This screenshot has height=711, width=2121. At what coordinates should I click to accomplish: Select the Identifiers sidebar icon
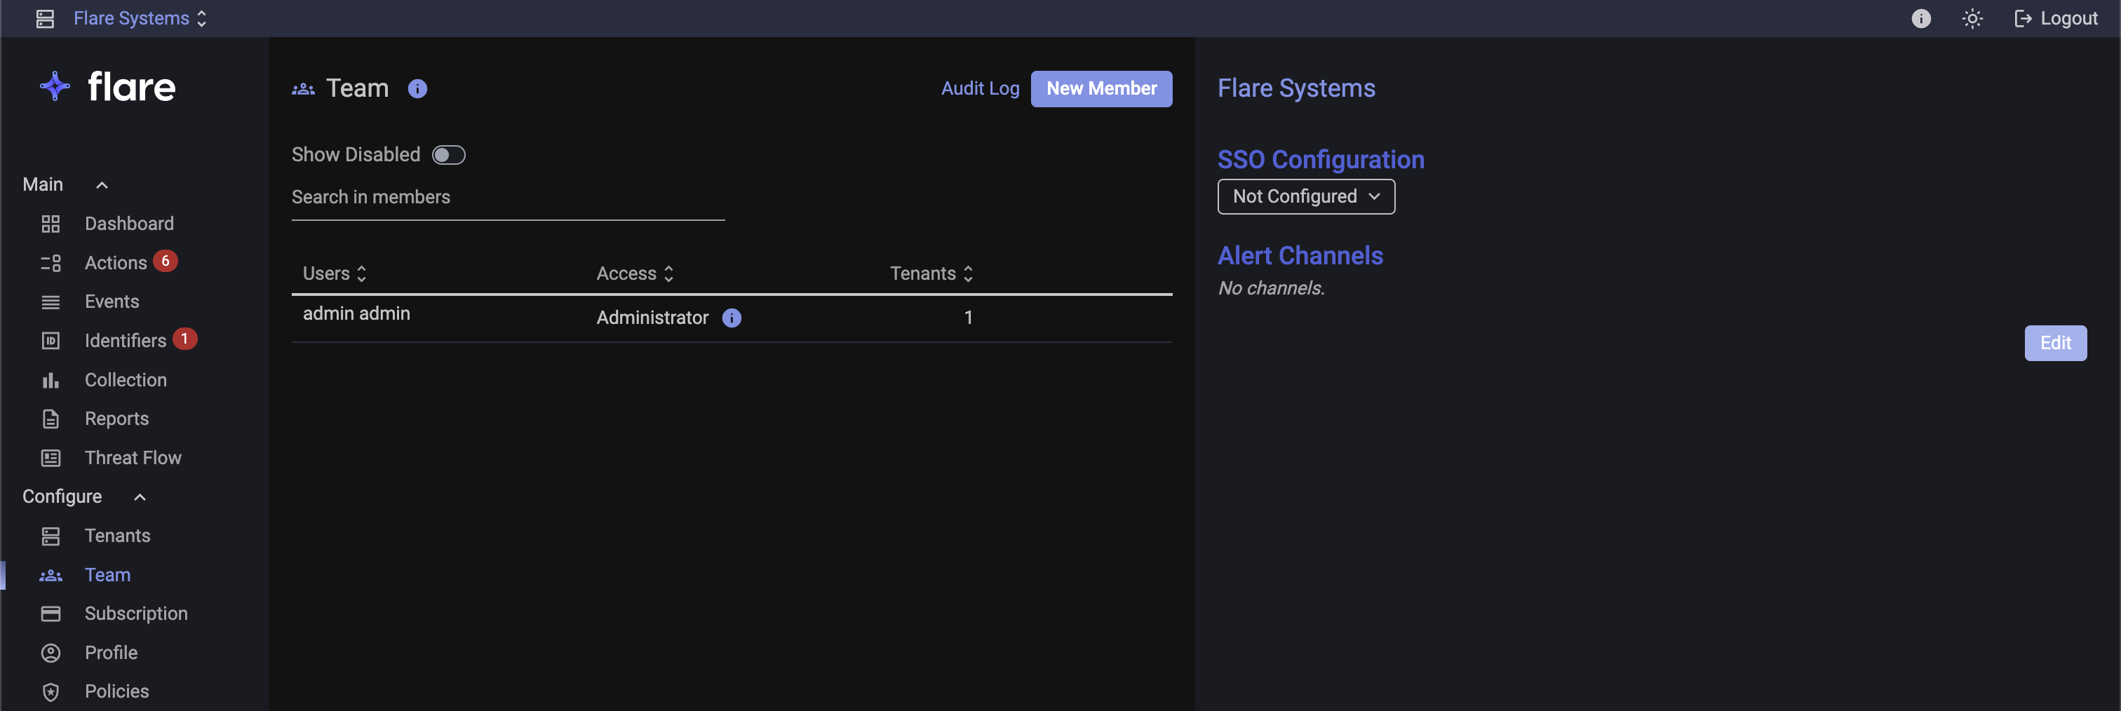[x=50, y=340]
